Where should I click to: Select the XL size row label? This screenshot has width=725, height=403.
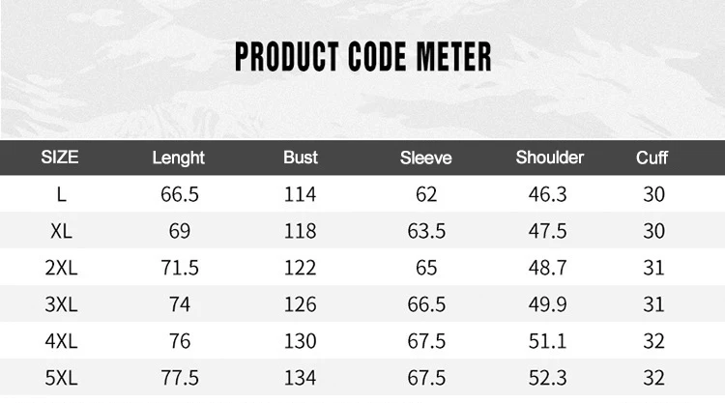[x=62, y=231]
